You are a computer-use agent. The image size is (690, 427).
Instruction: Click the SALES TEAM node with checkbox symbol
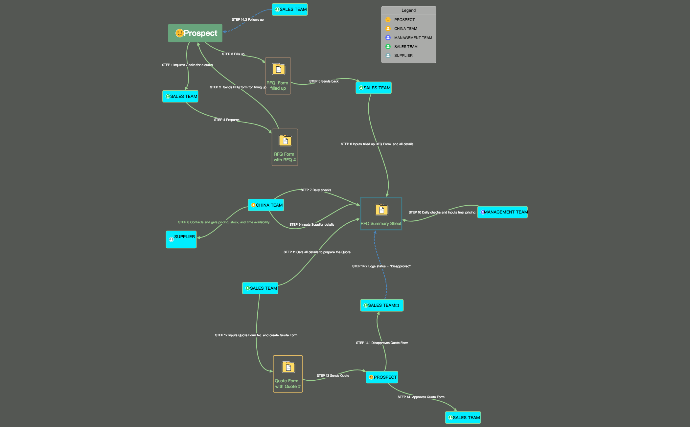pyautogui.click(x=381, y=305)
